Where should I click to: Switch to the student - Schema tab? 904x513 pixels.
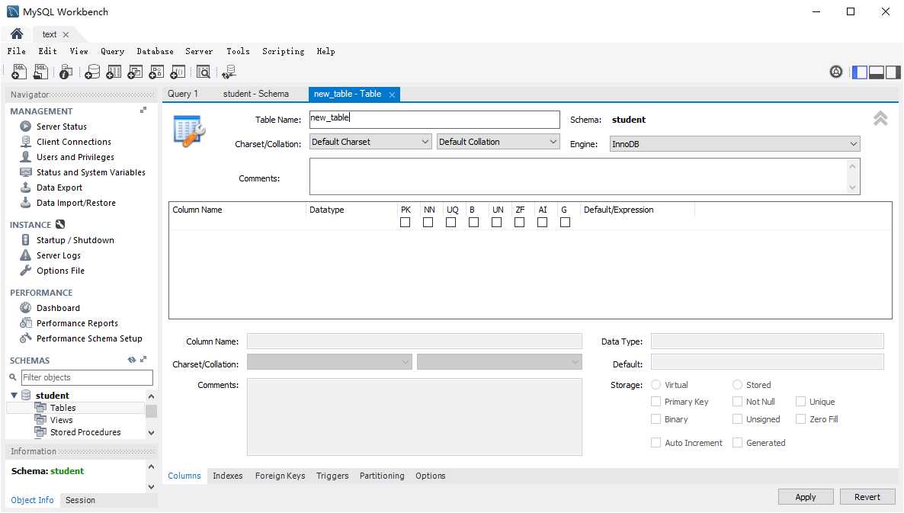pos(256,94)
